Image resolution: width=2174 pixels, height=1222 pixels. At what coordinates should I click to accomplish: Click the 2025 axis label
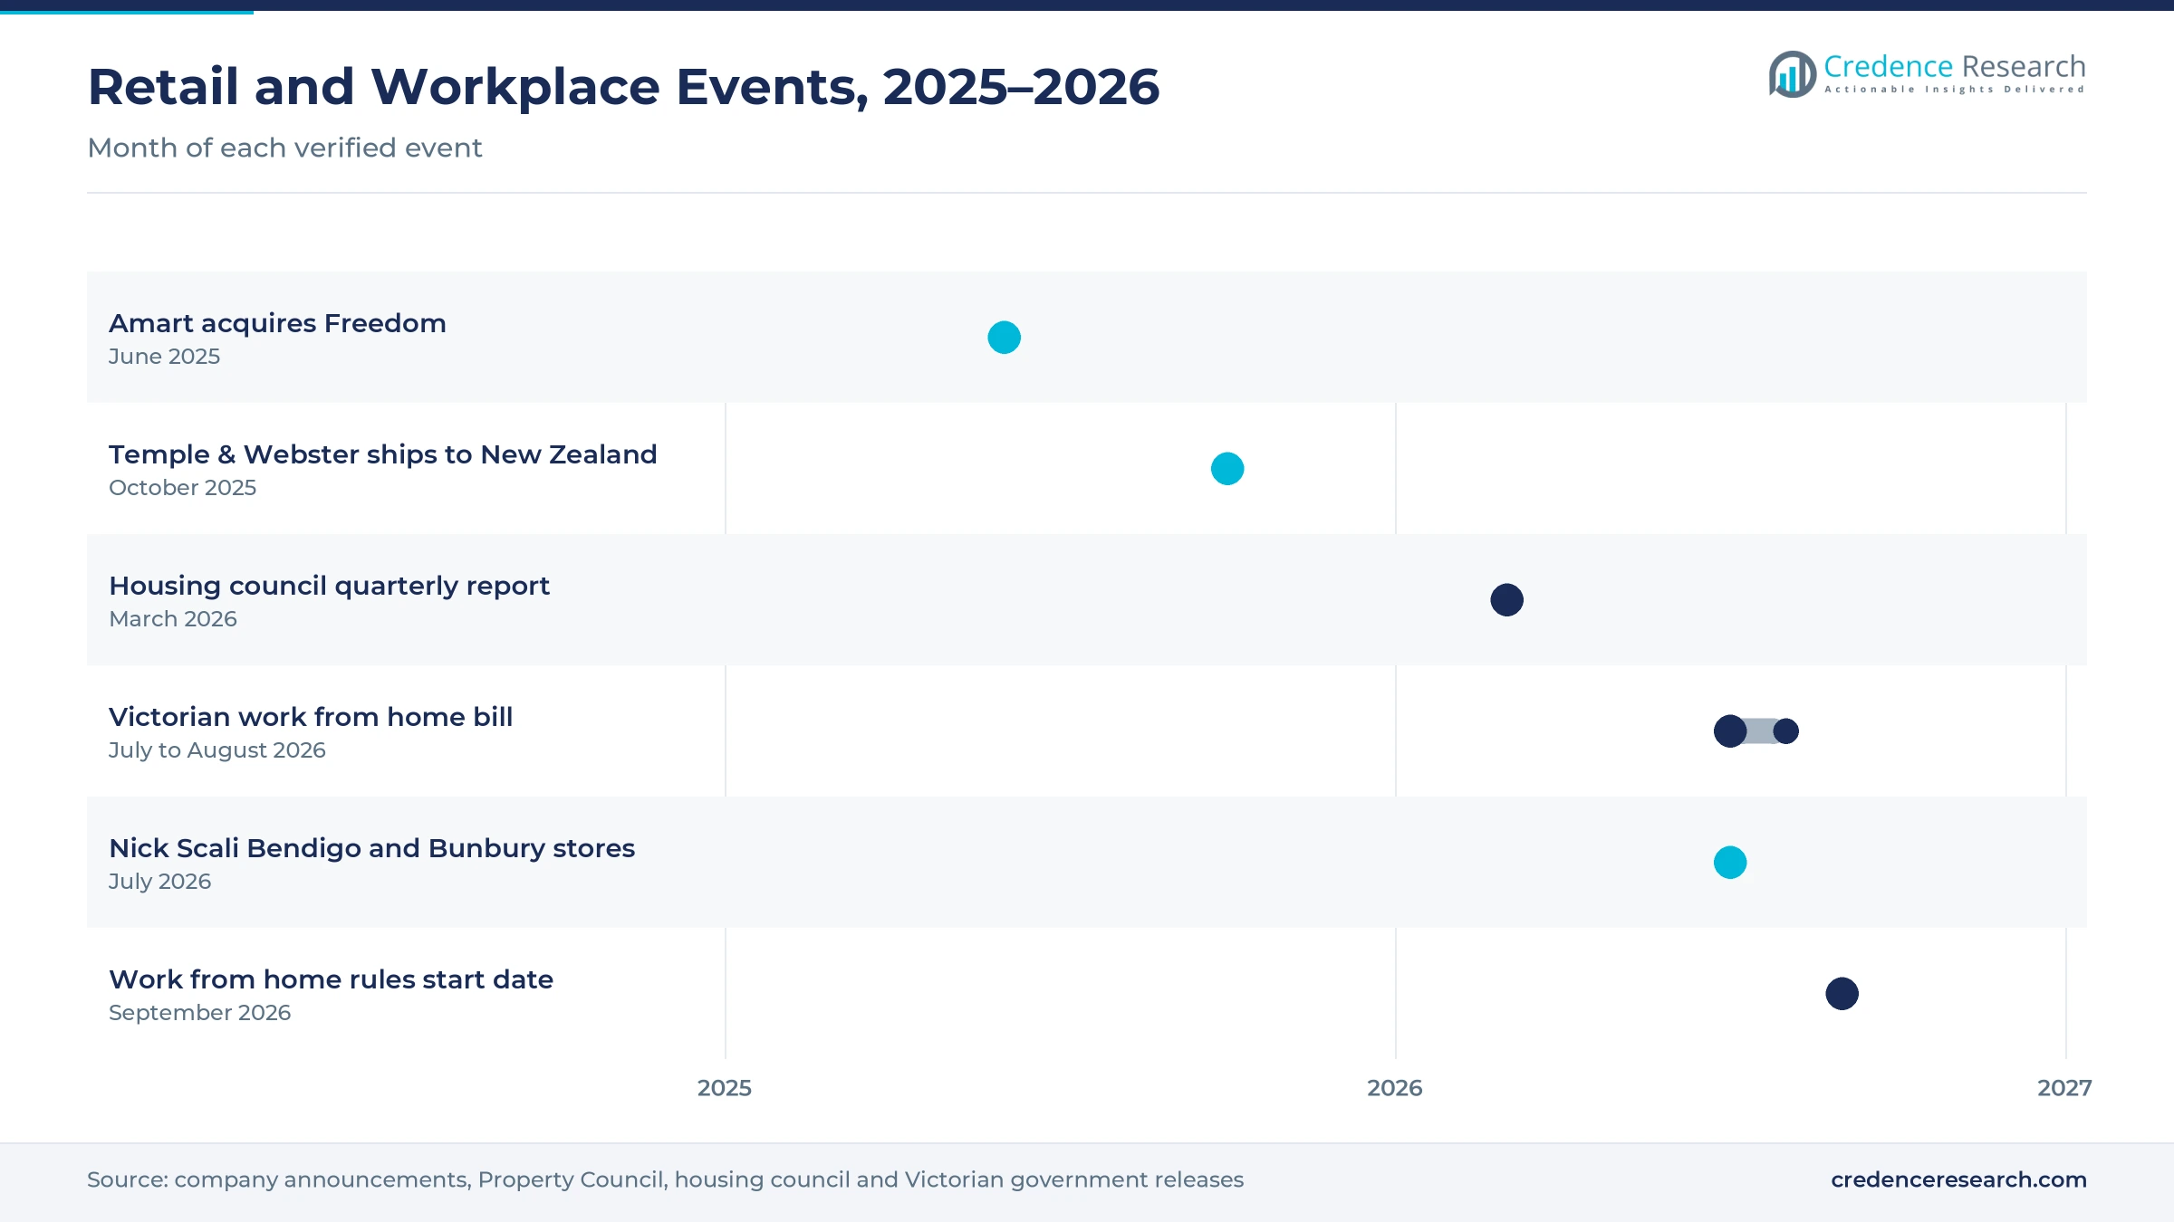coord(725,1088)
